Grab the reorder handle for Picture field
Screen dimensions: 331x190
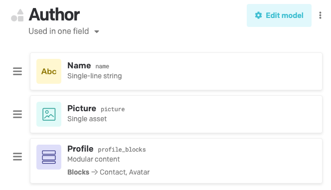17,114
